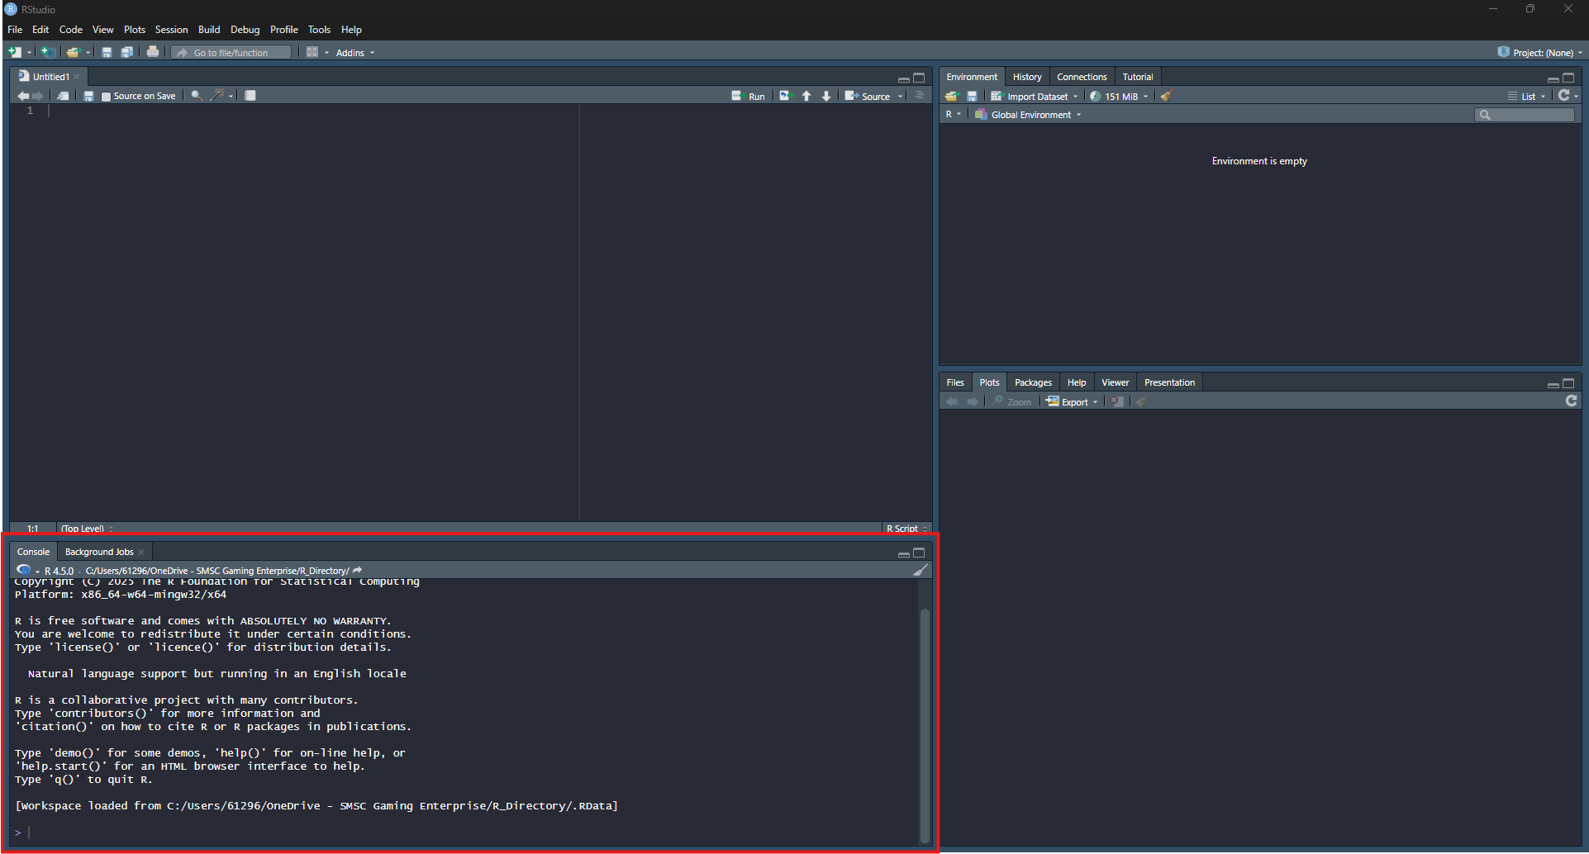Click the Go to file/function field
Viewport: 1589px width, 854px height.
tap(232, 53)
